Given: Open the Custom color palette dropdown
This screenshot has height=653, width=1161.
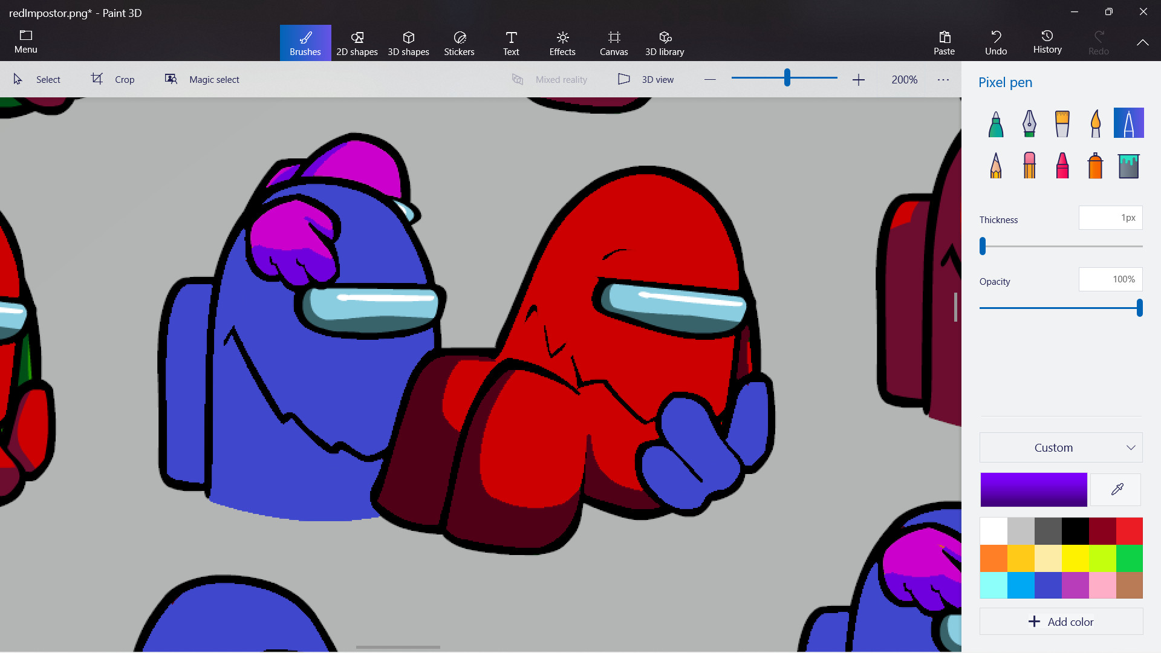Looking at the screenshot, I should [x=1061, y=447].
